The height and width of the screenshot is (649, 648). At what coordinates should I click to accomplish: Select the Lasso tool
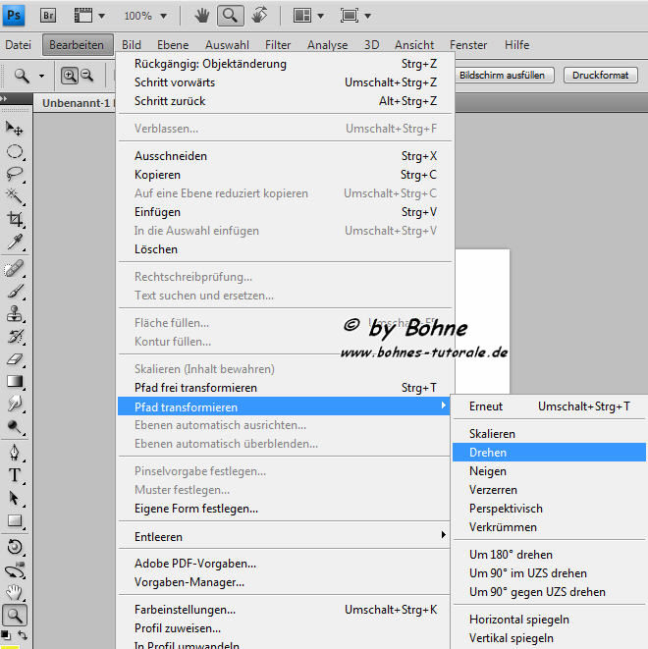pos(16,174)
